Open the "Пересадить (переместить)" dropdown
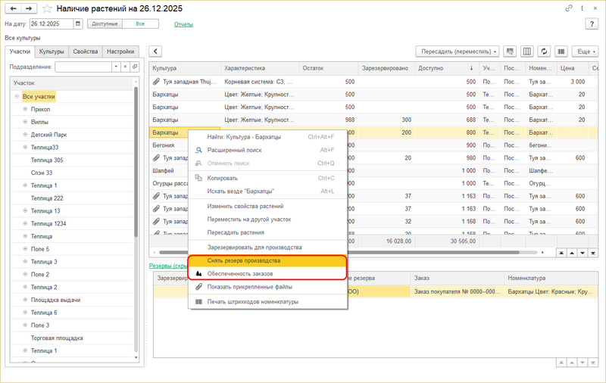Viewport: 606px width, 383px height. pyautogui.click(x=457, y=51)
